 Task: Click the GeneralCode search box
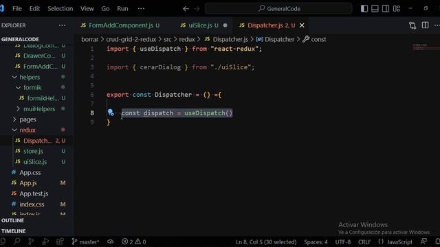[x=278, y=9]
